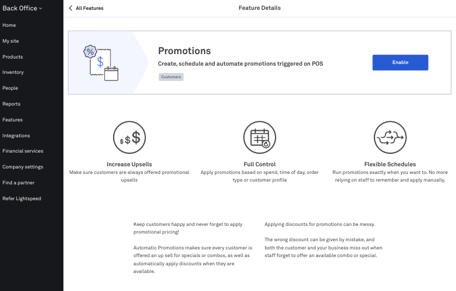Image resolution: width=456 pixels, height=291 pixels.
Task: Click 'Apply promotions based on spend' description
Action: pyautogui.click(x=260, y=176)
